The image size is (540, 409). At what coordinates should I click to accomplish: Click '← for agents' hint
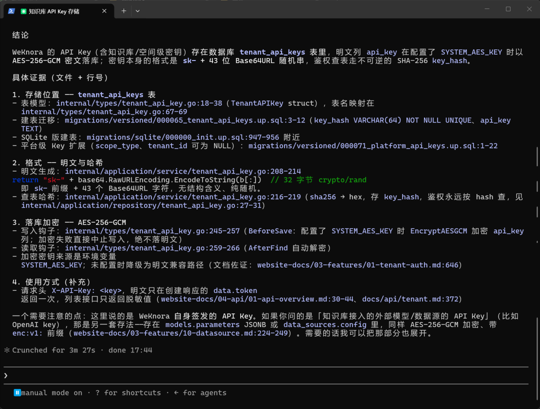200,392
